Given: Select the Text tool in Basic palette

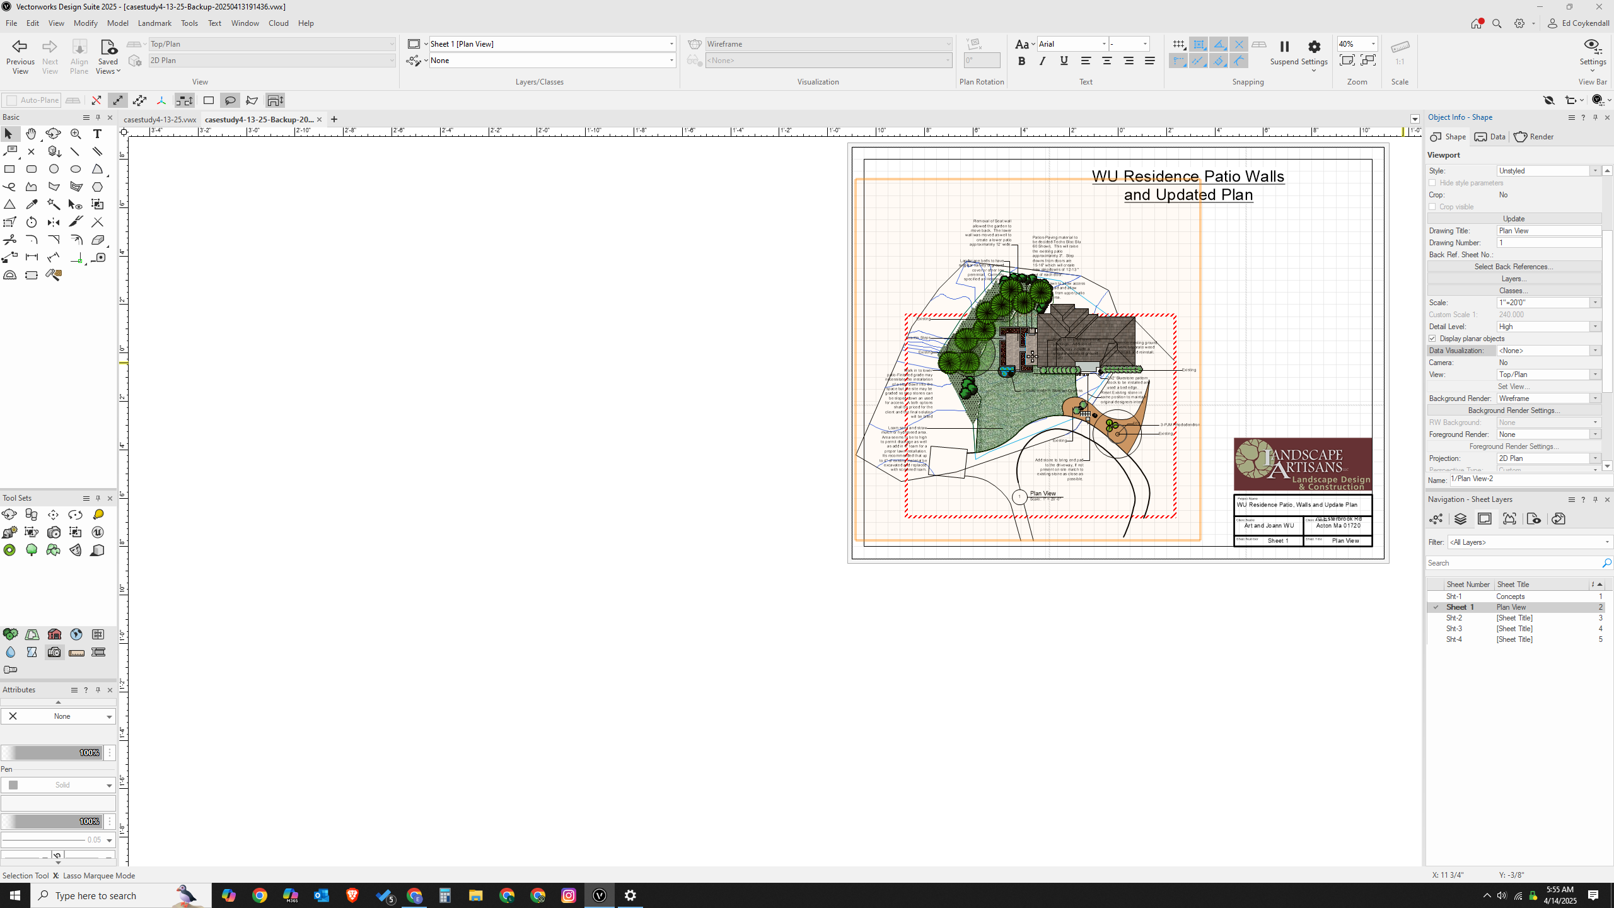Looking at the screenshot, I should click(97, 134).
